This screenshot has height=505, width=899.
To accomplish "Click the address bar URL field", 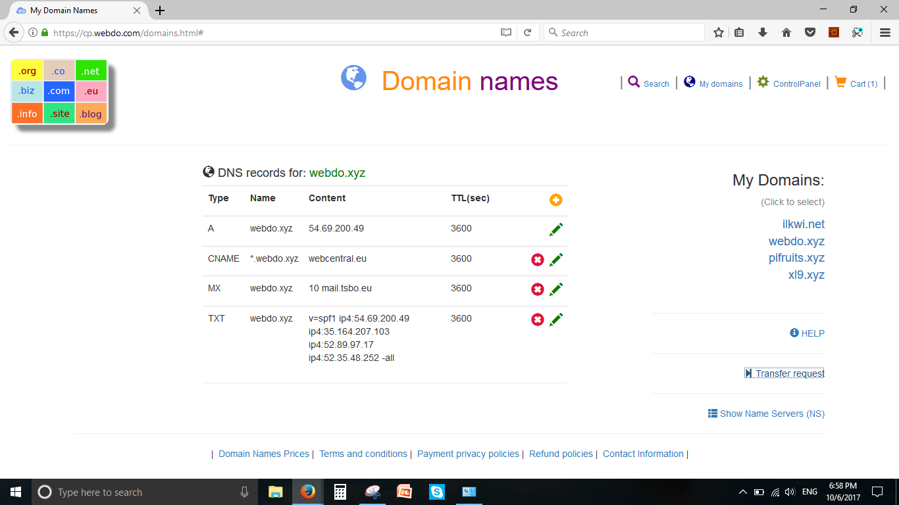I will (x=273, y=32).
